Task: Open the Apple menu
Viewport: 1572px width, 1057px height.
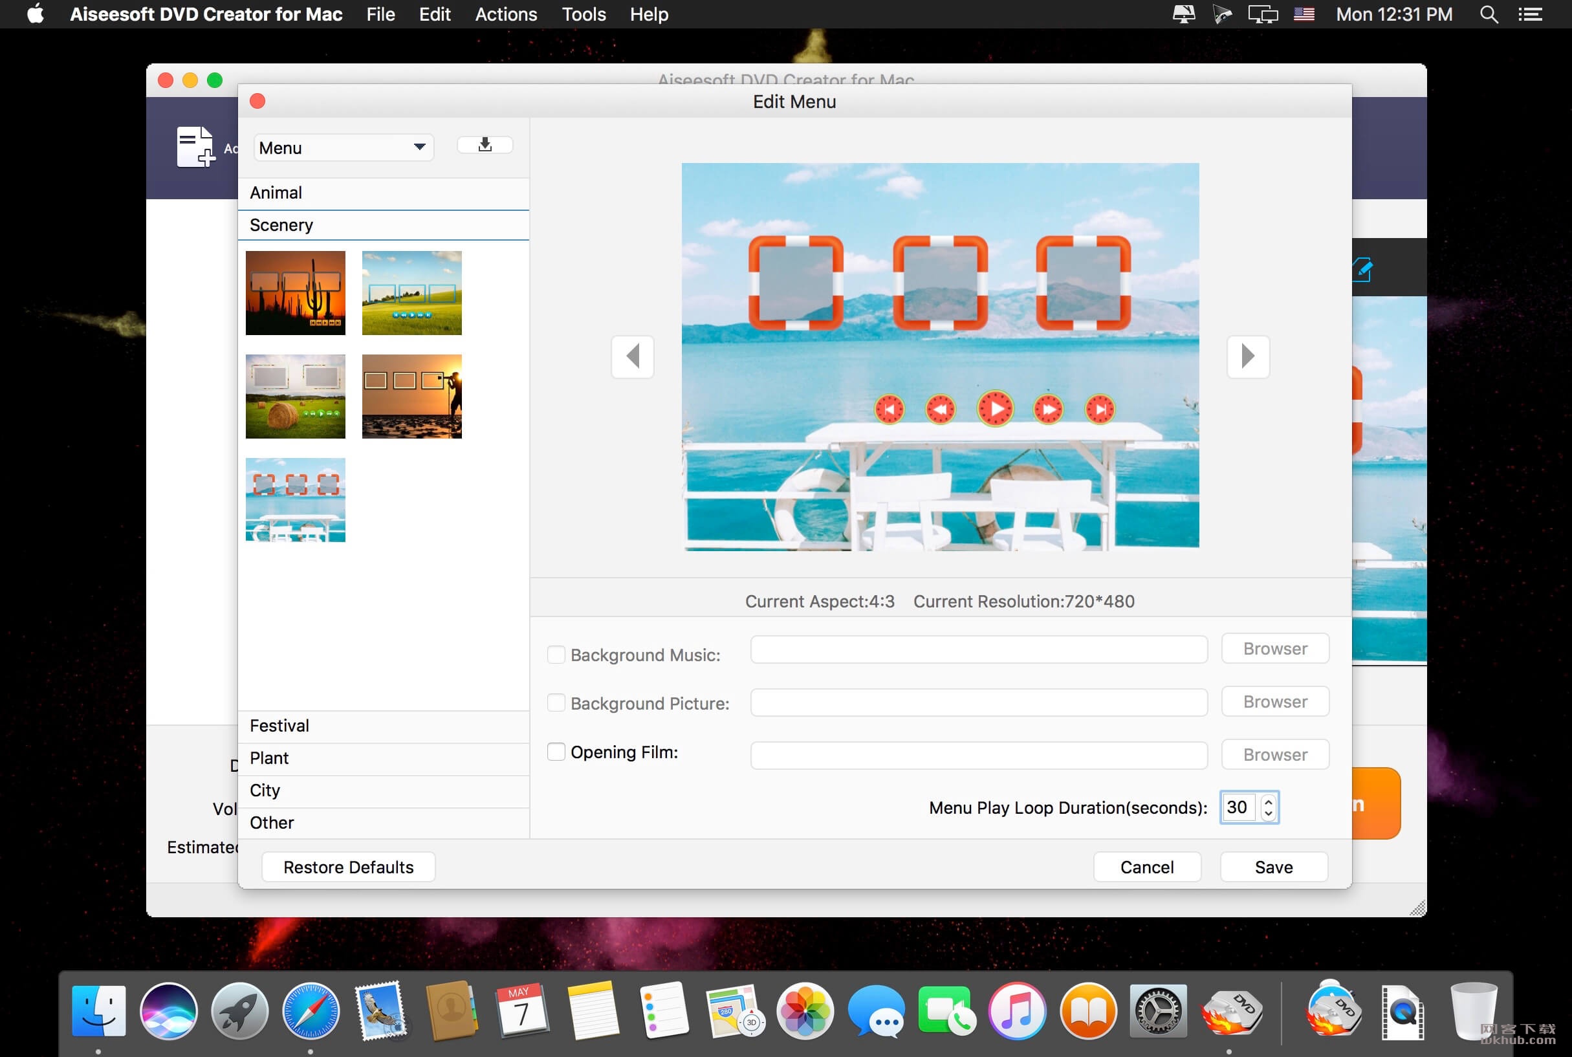Action: (x=35, y=14)
